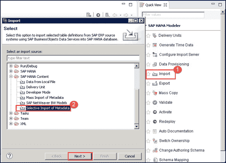Click the type filter text field
The height and width of the screenshot is (163, 226).
[73, 58]
